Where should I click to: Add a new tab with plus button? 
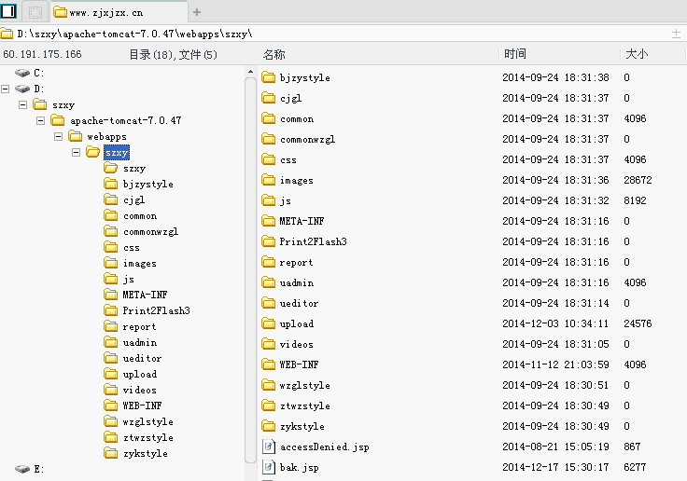197,12
